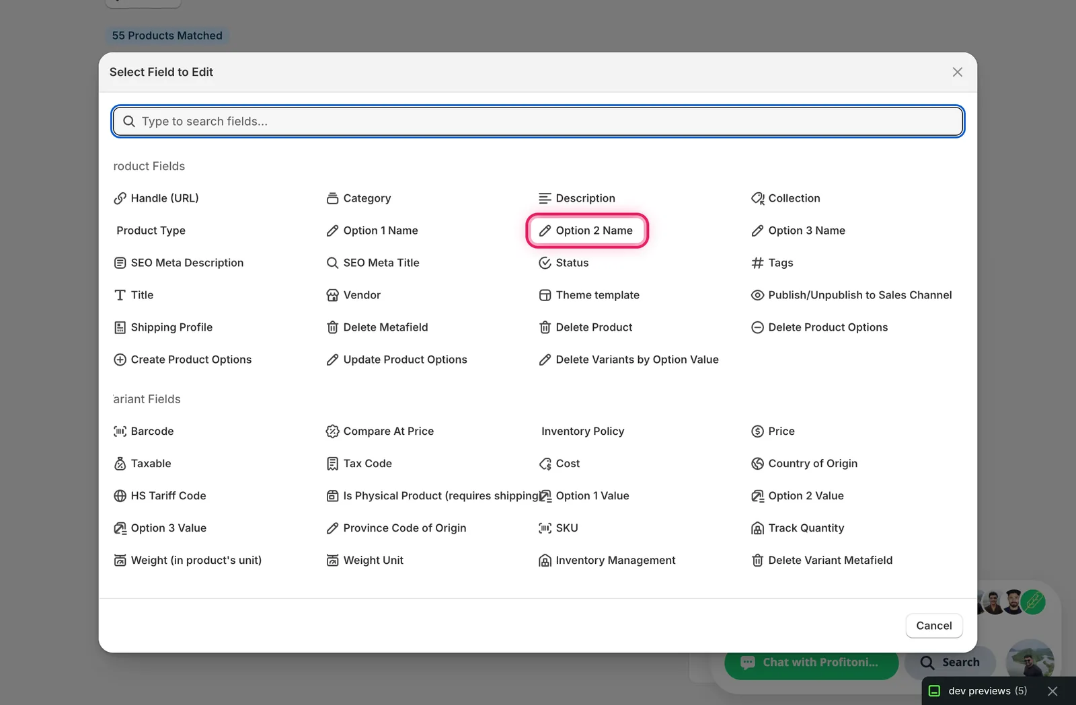This screenshot has width=1076, height=705.
Task: Close the Select Field to Edit dialog
Action: coord(958,72)
